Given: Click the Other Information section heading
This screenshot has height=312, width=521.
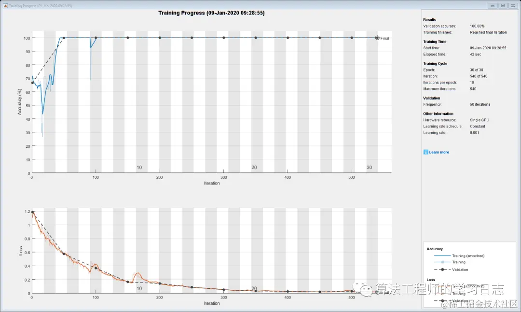Looking at the screenshot, I should pos(438,114).
